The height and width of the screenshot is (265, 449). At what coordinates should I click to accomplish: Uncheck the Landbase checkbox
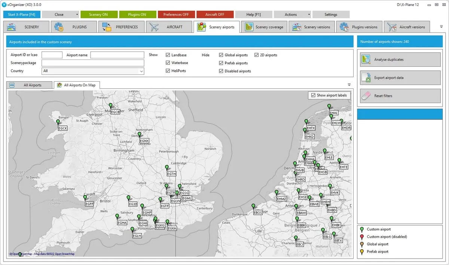[x=168, y=55]
